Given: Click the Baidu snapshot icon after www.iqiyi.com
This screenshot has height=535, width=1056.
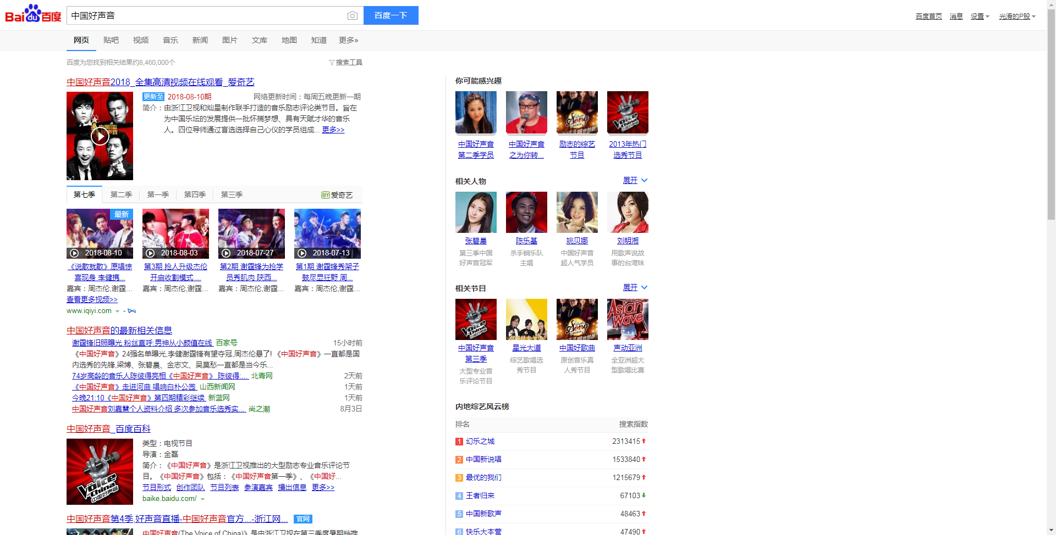Looking at the screenshot, I should point(132,311).
